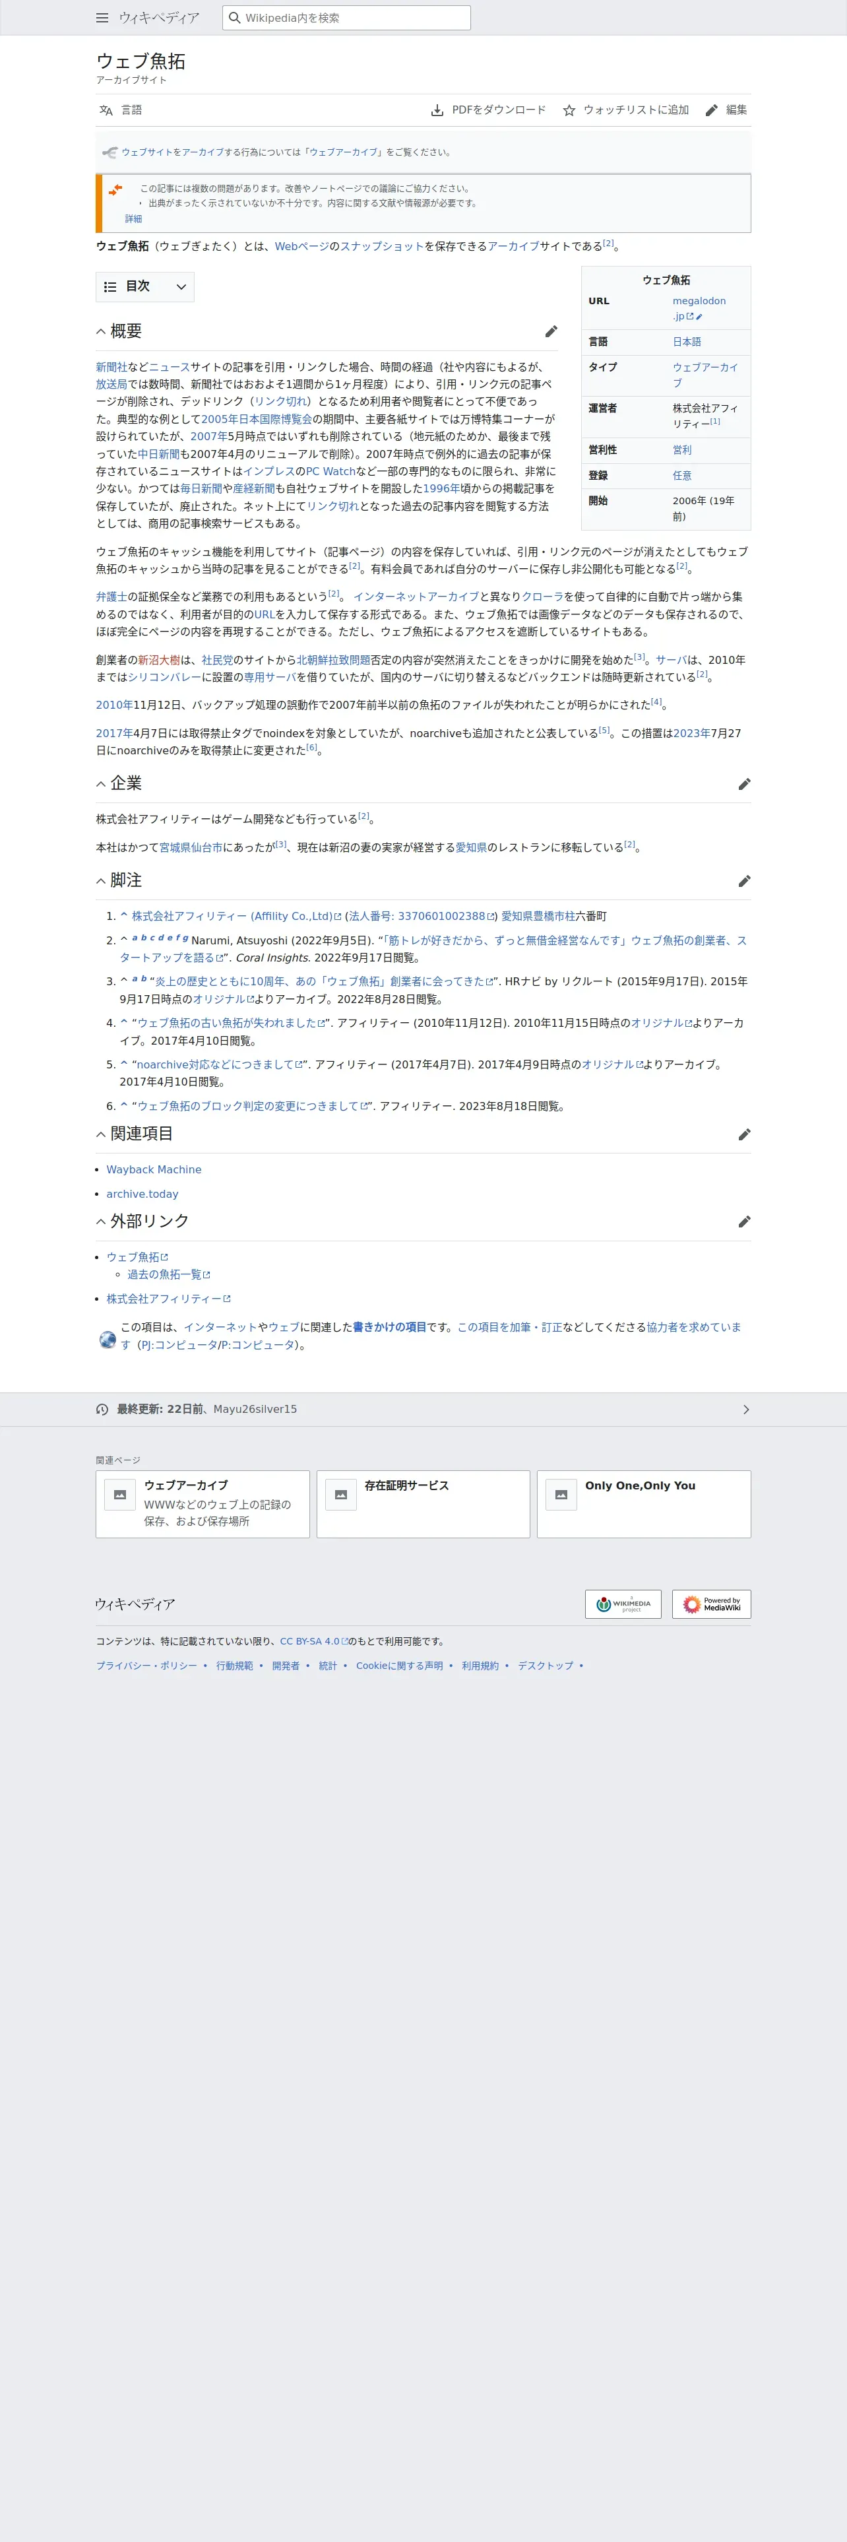Screen dimensions: 847x2542
Task: Open 日本語 link in infobox
Action: pyautogui.click(x=686, y=341)
